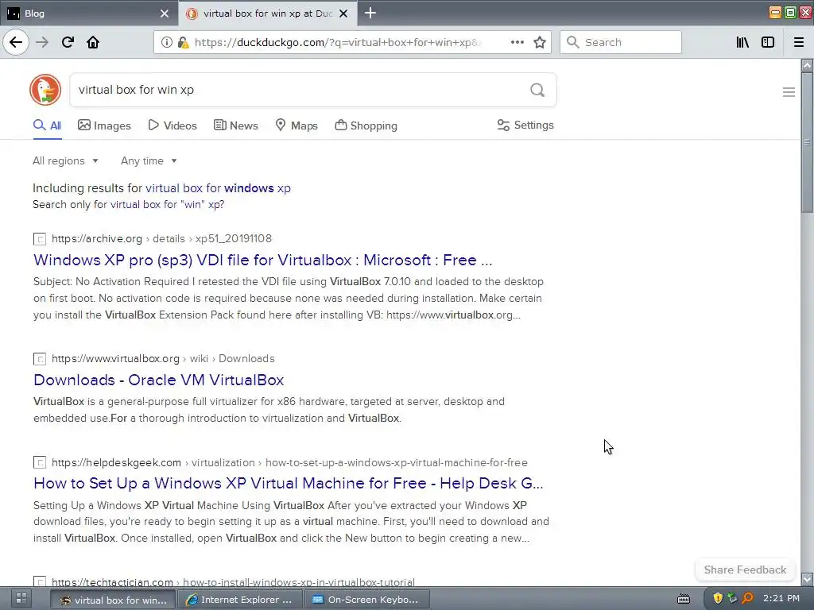
Task: Close the Blog tab
Action: tap(165, 14)
